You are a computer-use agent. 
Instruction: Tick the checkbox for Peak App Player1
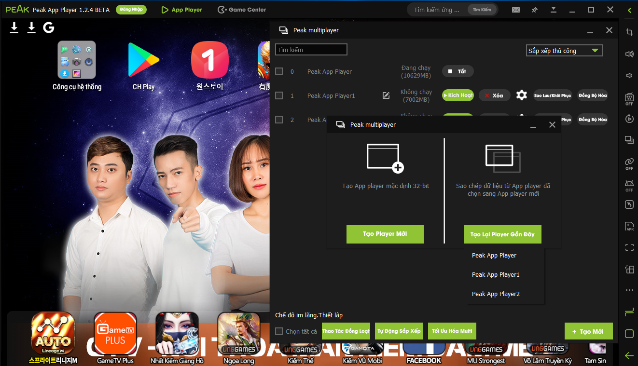pos(279,95)
